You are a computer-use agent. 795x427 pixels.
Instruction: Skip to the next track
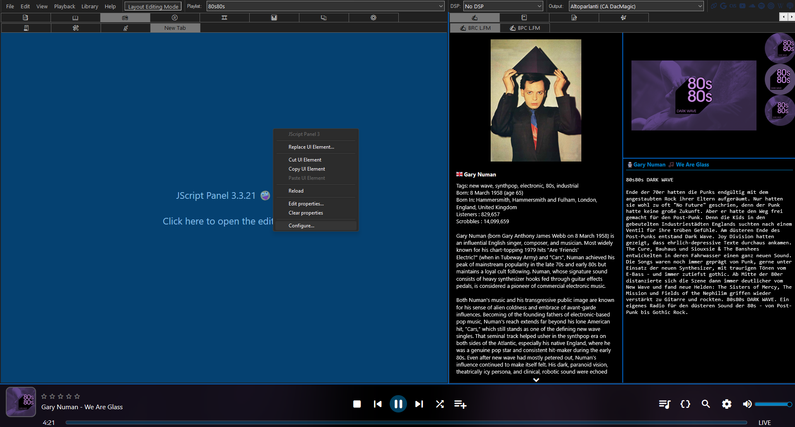419,404
